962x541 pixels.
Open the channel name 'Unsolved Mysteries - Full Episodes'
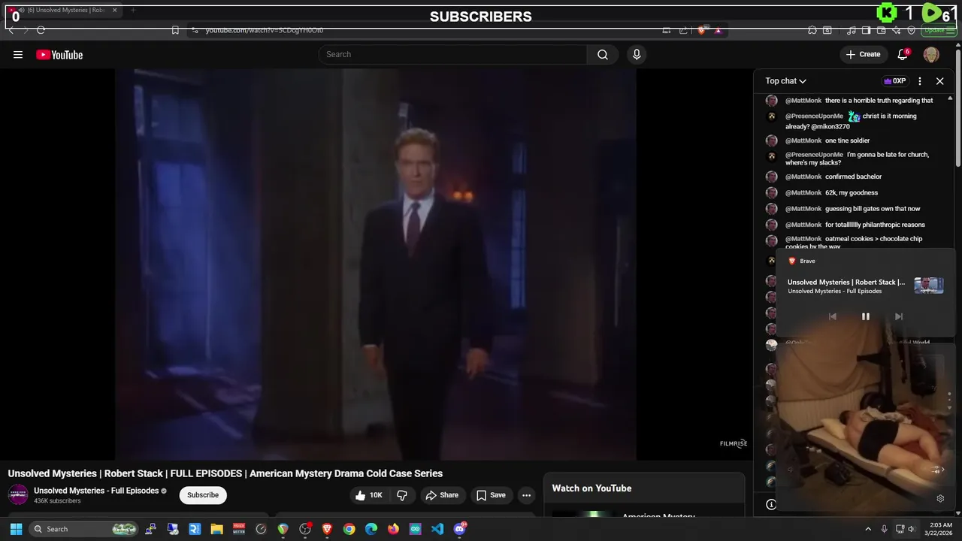point(96,491)
